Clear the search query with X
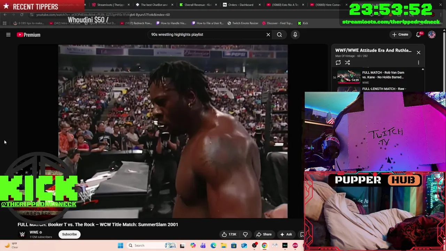Screen dimensions: 446x251 pos(268,35)
